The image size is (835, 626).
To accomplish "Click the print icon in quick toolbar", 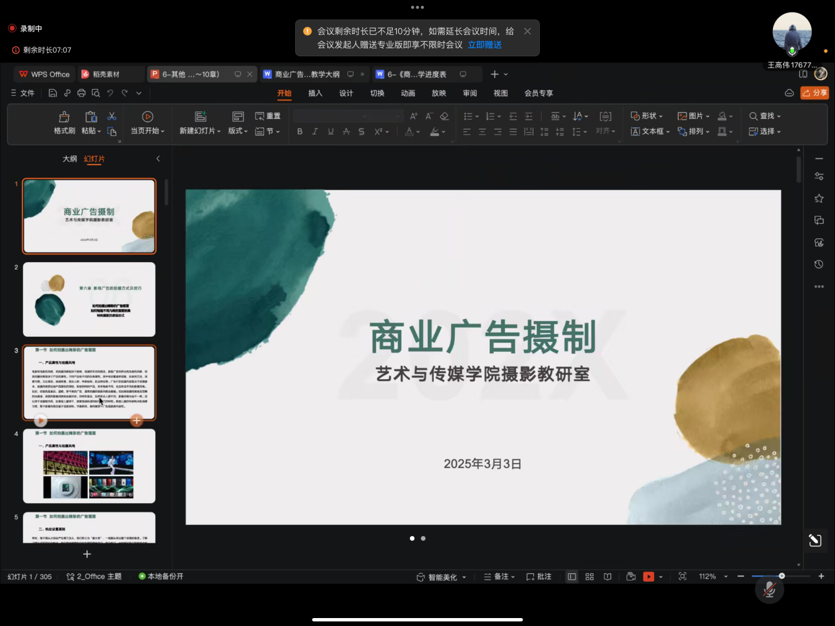I will [82, 93].
